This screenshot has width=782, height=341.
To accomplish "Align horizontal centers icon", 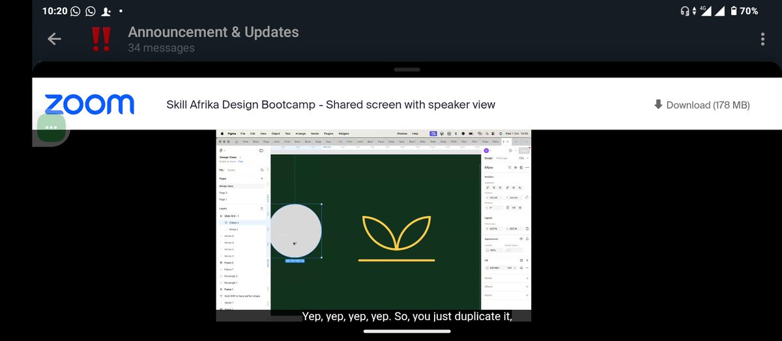I will pos(494,187).
